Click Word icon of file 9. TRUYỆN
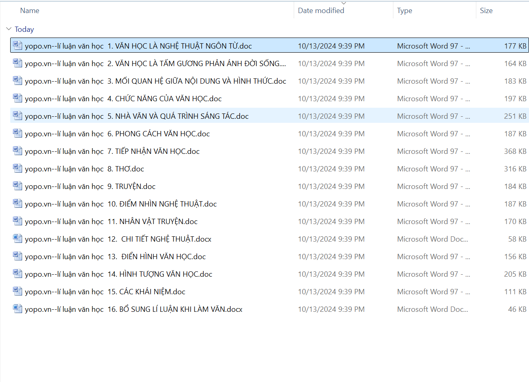 pyautogui.click(x=17, y=186)
